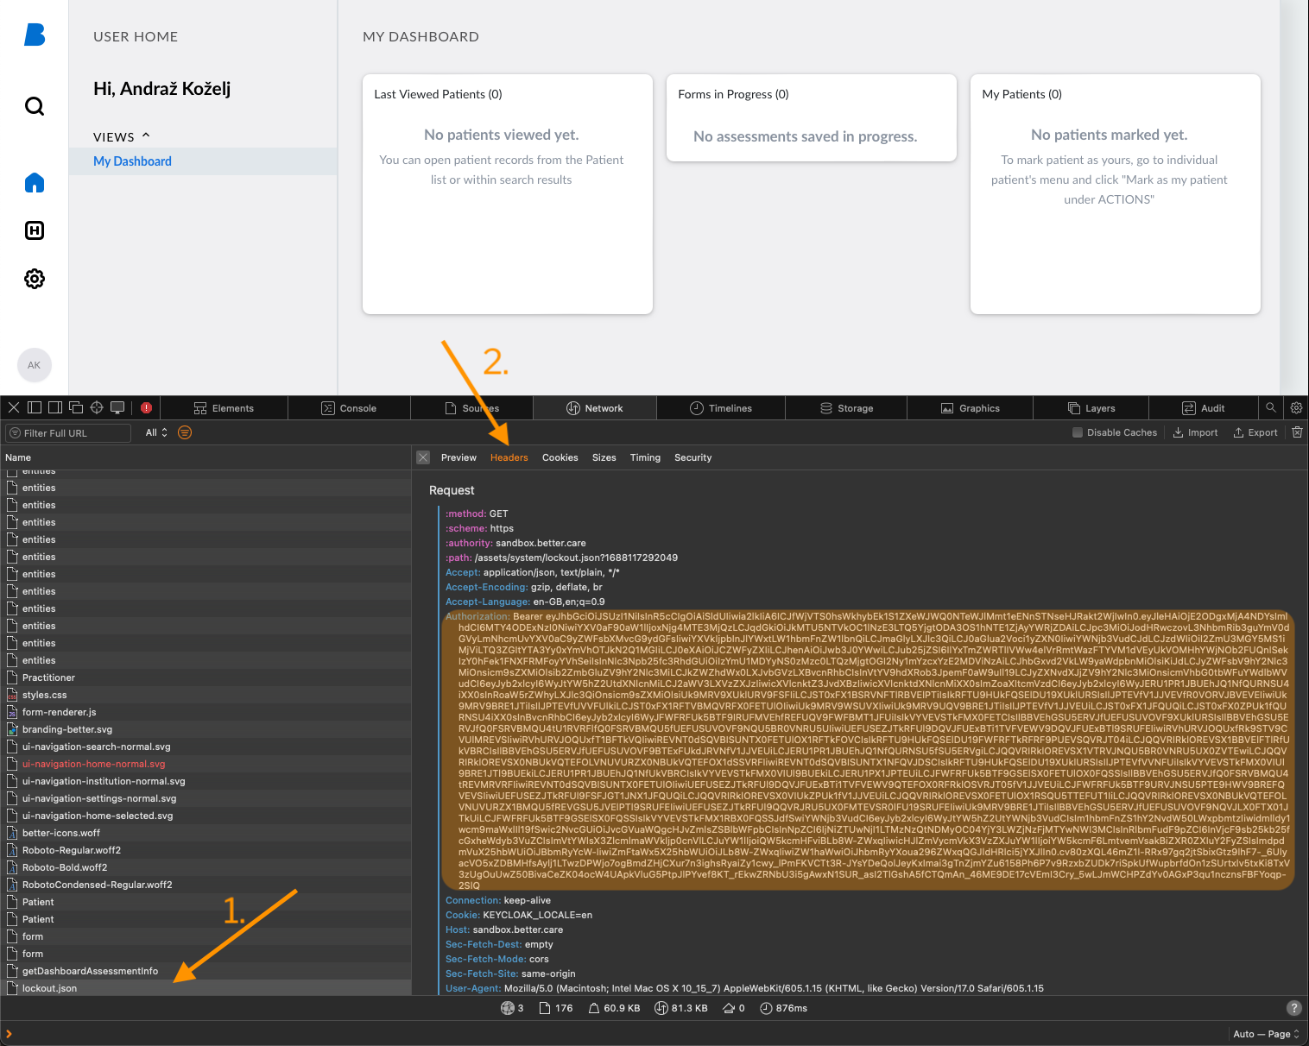
Task: Switch to the Elements tab
Action: pyautogui.click(x=224, y=408)
